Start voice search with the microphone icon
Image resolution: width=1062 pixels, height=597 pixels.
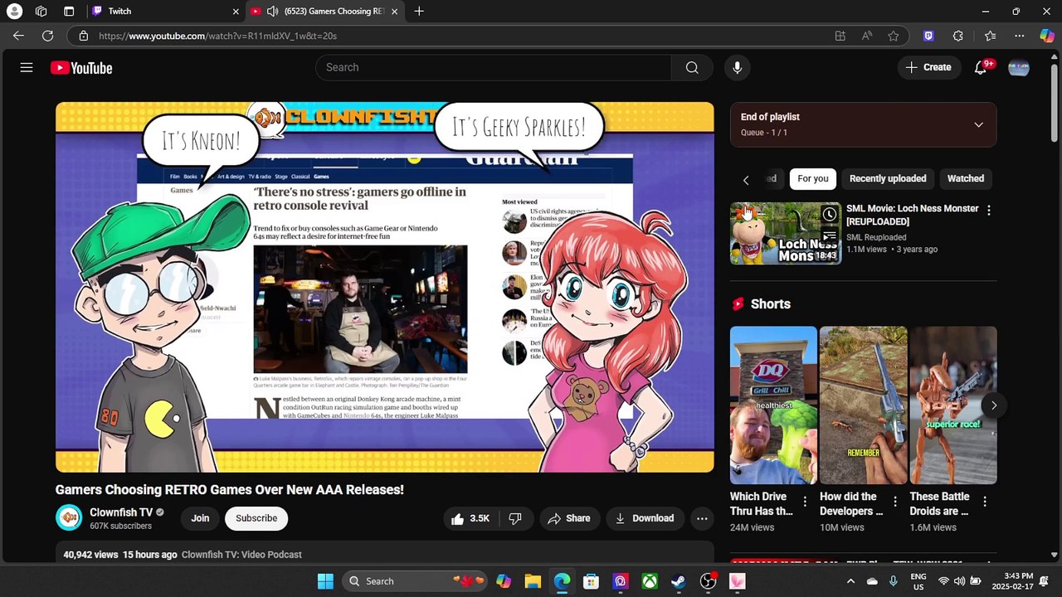[737, 68]
